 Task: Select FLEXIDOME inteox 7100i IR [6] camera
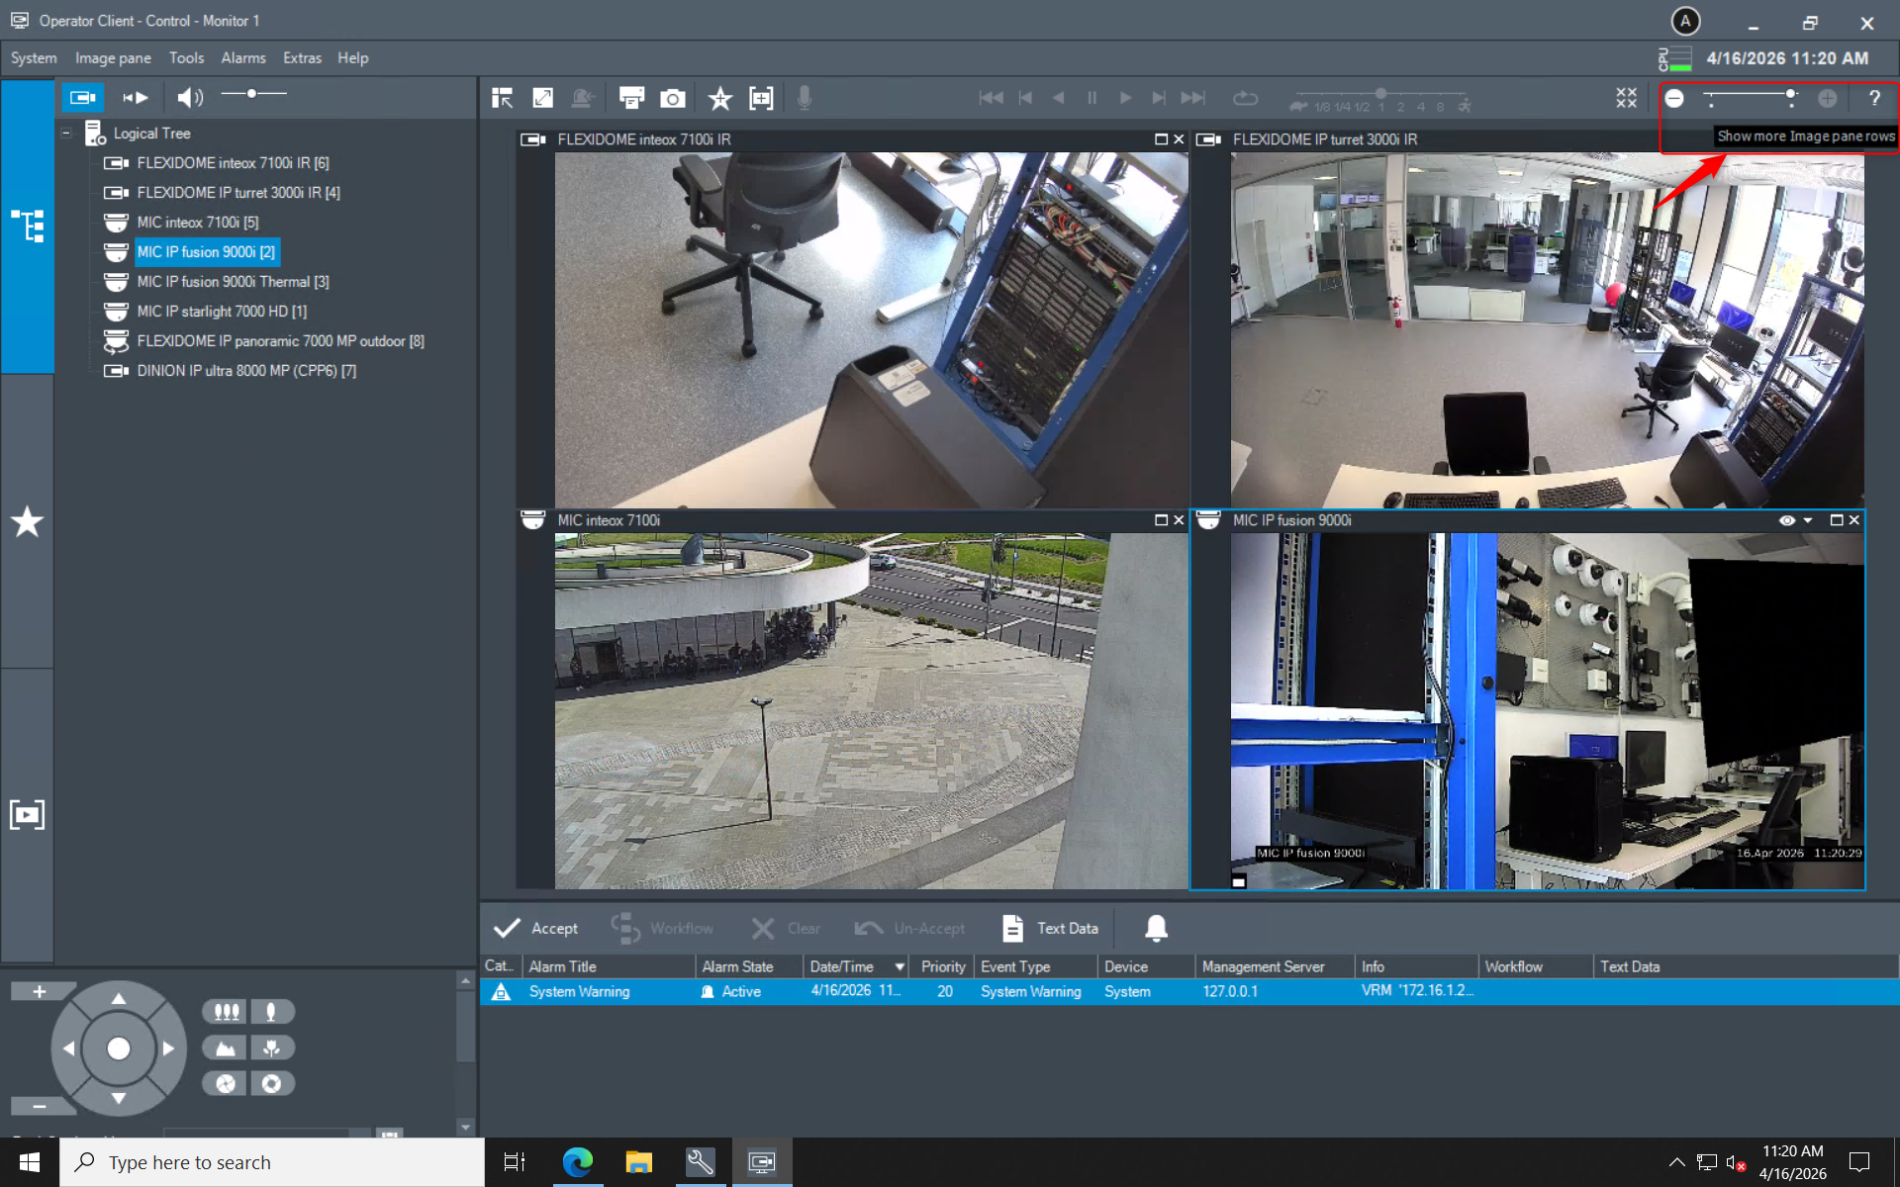click(x=233, y=163)
